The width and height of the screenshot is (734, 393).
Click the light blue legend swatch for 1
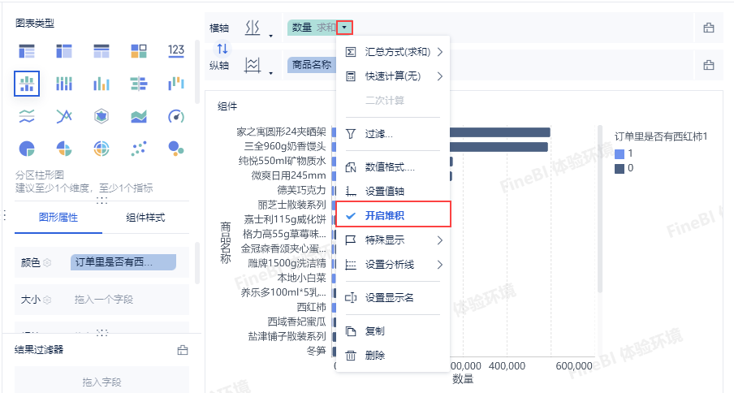click(x=620, y=153)
